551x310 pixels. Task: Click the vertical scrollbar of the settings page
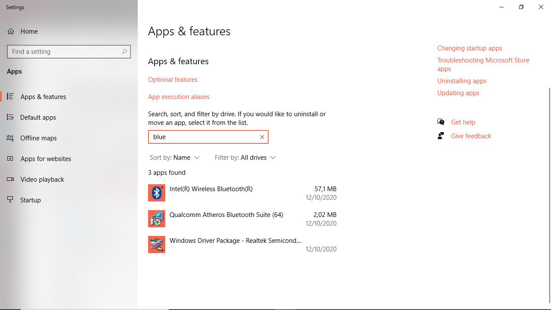click(549, 195)
